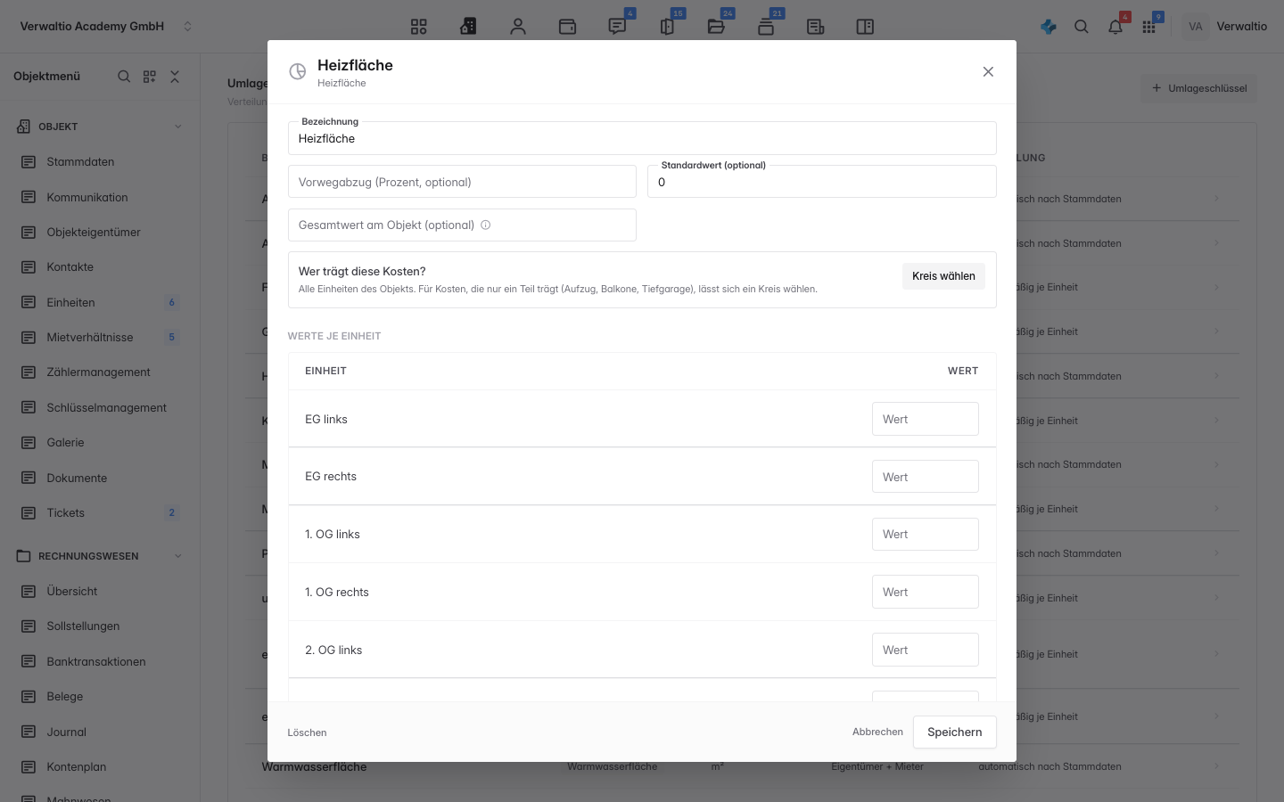Image resolution: width=1284 pixels, height=802 pixels.
Task: Open the Verwaltio user account menu
Action: 1225,27
